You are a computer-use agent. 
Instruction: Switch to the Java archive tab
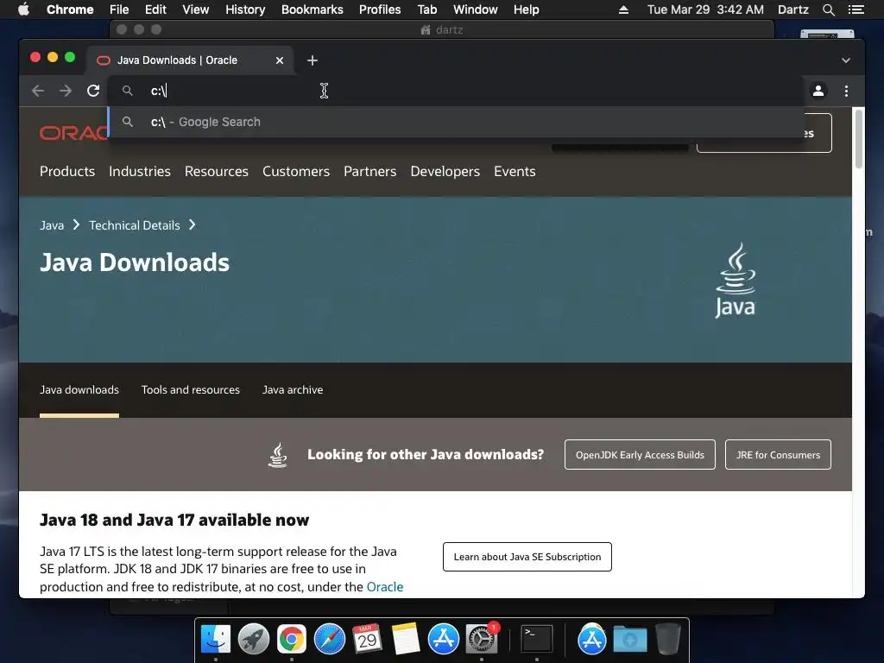click(293, 389)
